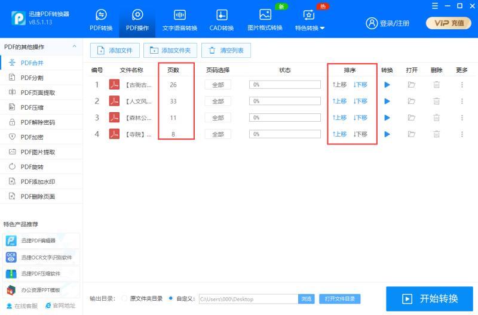Open the PDF转换 tab
Screen dimensions: 478x315
pos(101,20)
